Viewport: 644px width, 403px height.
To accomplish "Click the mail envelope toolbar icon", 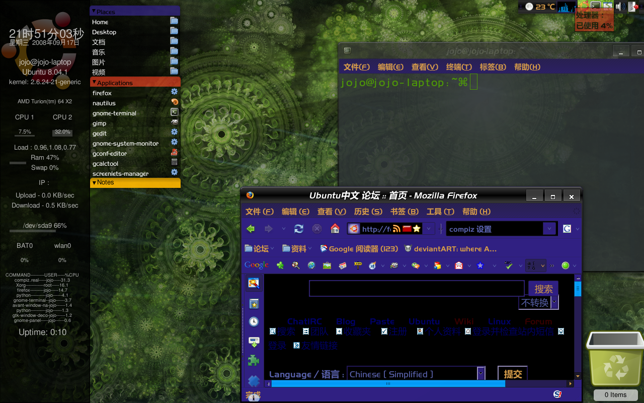I will [x=459, y=265].
